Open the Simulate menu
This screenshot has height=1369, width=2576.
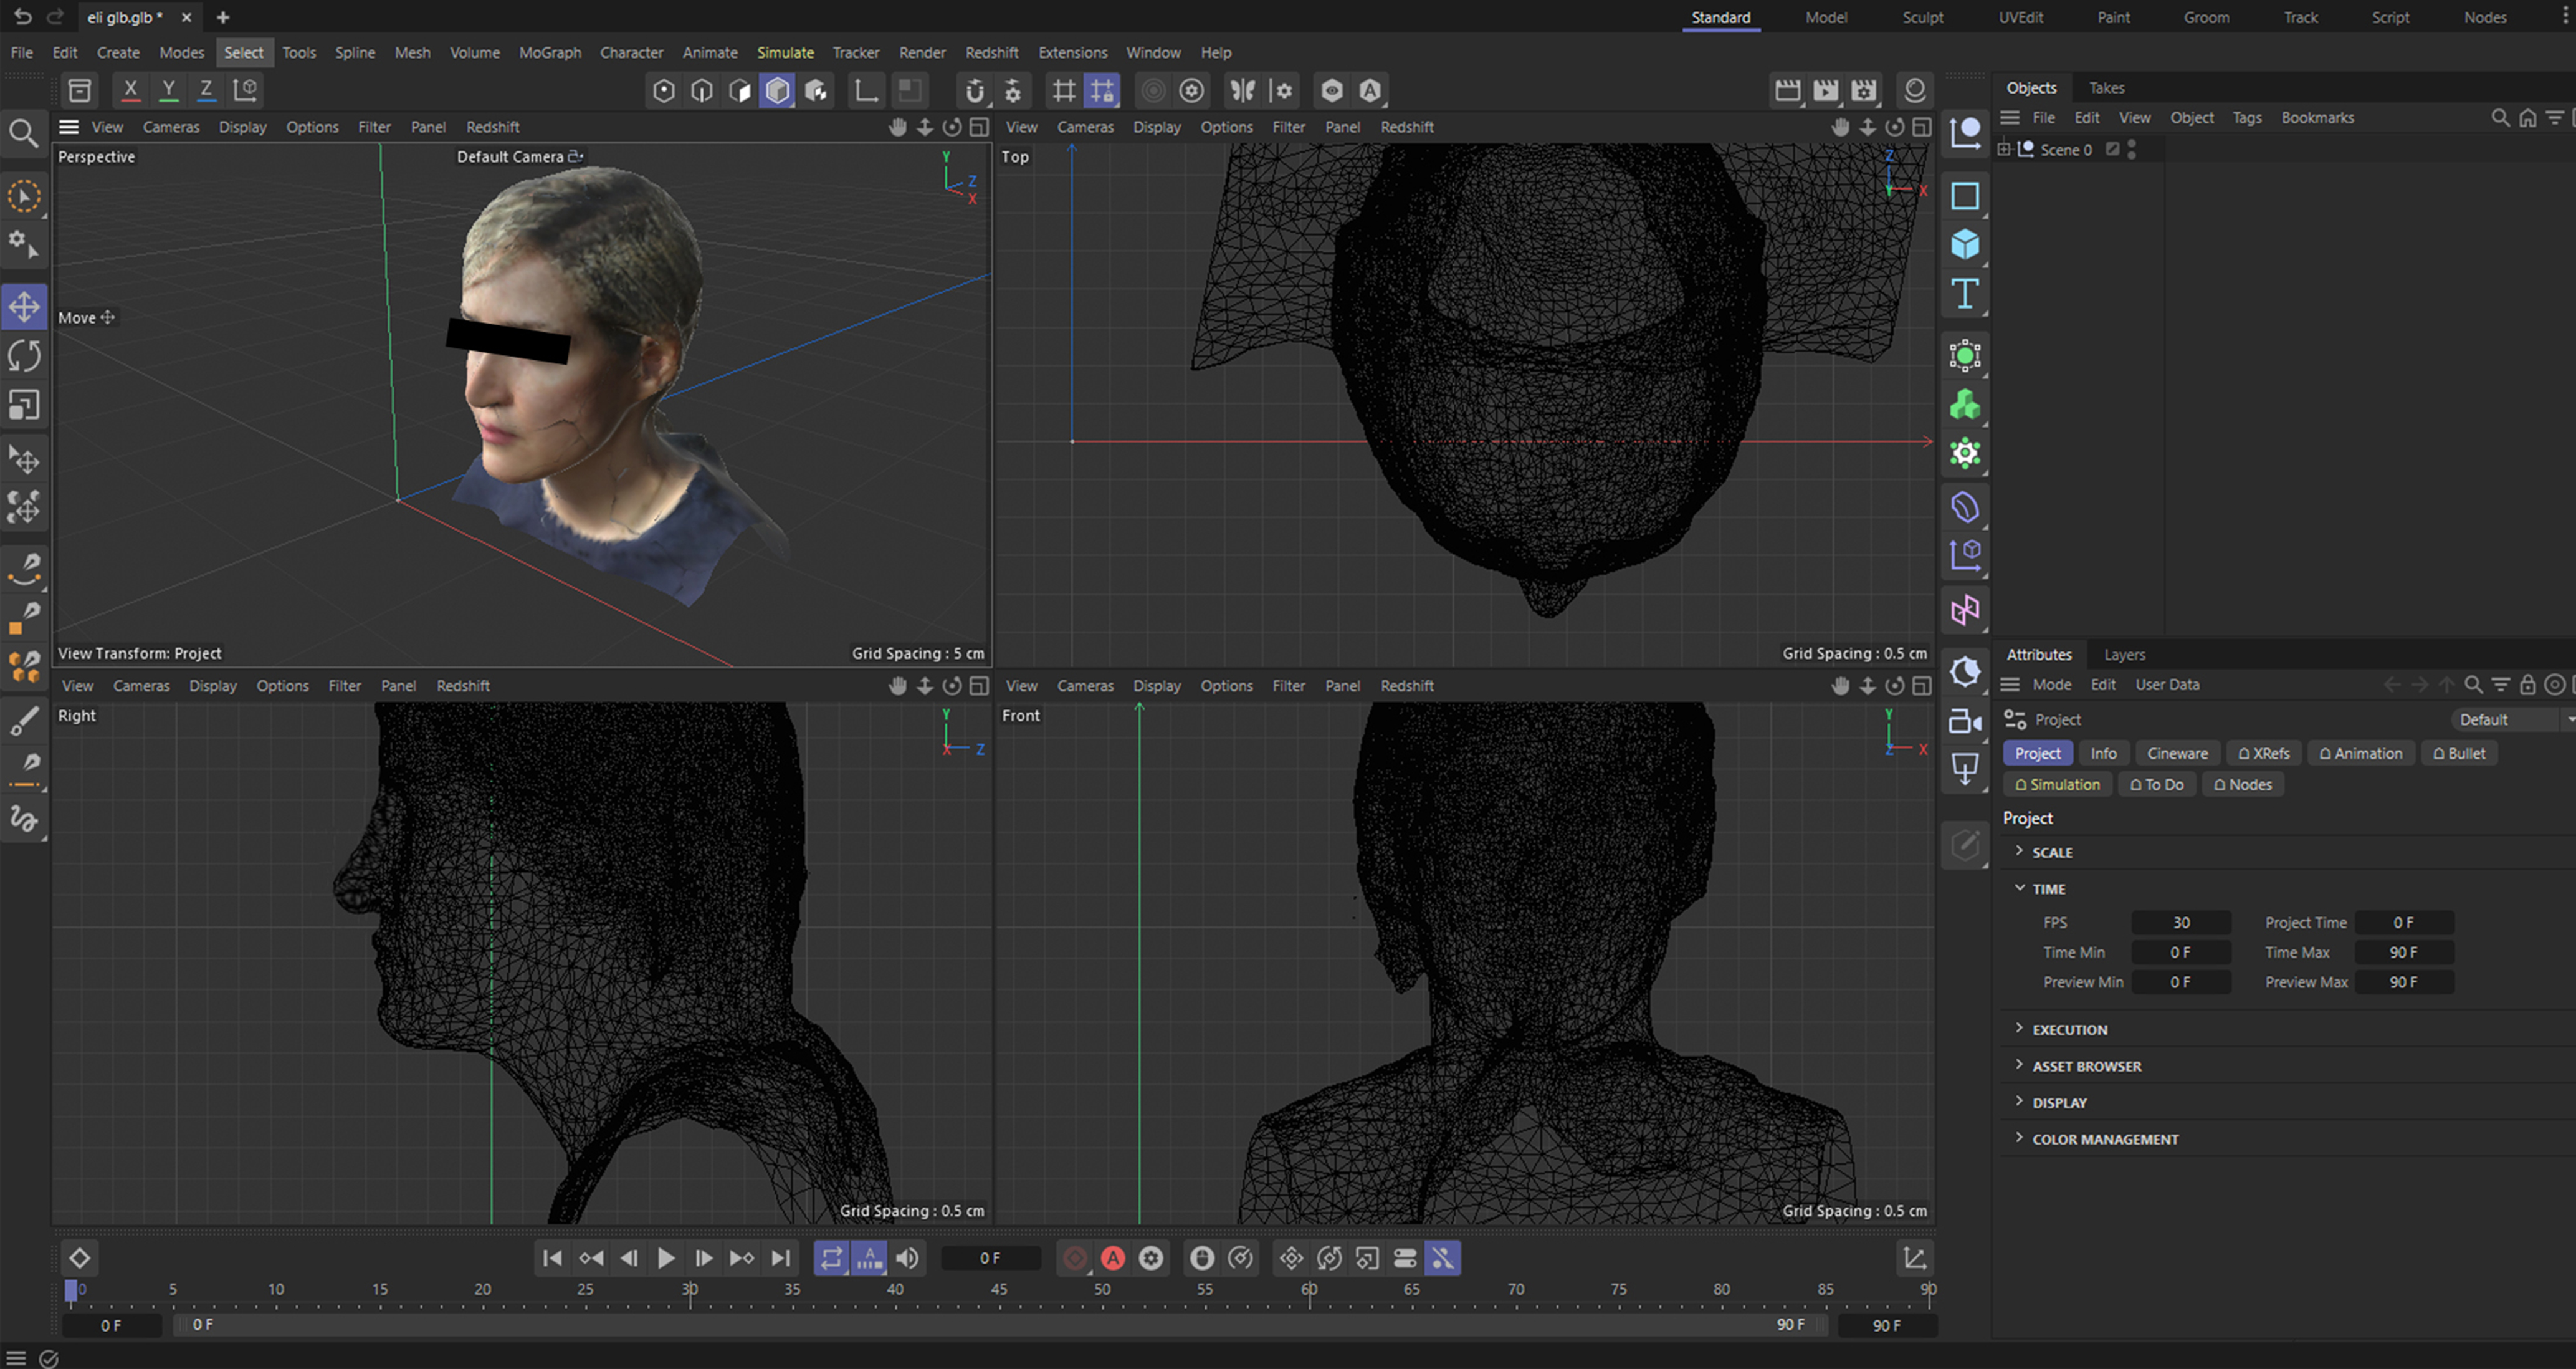pos(785,52)
